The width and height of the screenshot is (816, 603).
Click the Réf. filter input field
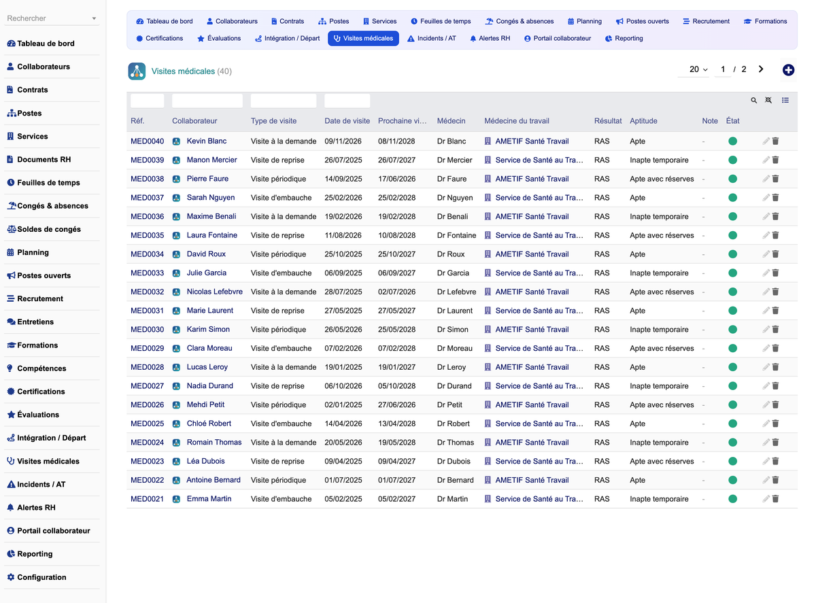click(147, 101)
